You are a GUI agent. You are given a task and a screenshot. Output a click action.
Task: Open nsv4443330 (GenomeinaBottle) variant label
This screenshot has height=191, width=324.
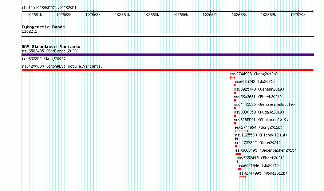(x=265, y=104)
